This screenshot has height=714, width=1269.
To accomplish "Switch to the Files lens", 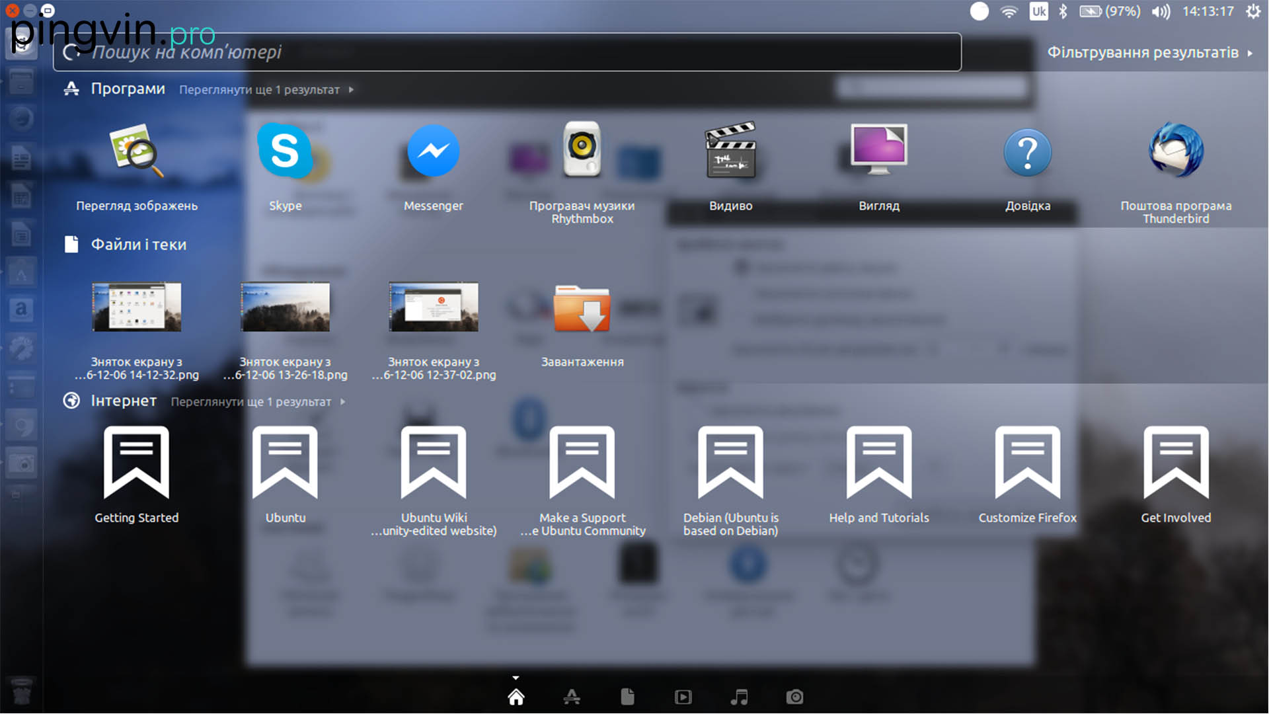I will [628, 697].
